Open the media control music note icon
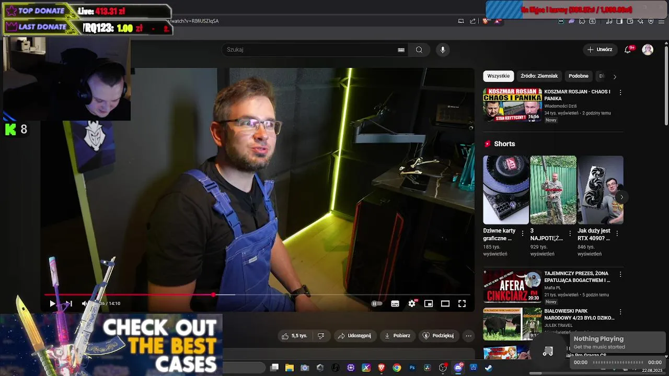Screen dimensions: 669x376 point(609,21)
